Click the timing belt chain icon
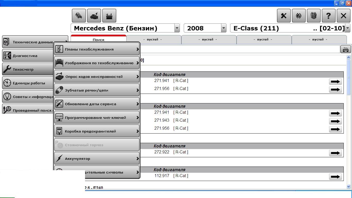Image resolution: width=352 pixels, height=198 pixels. point(59,90)
